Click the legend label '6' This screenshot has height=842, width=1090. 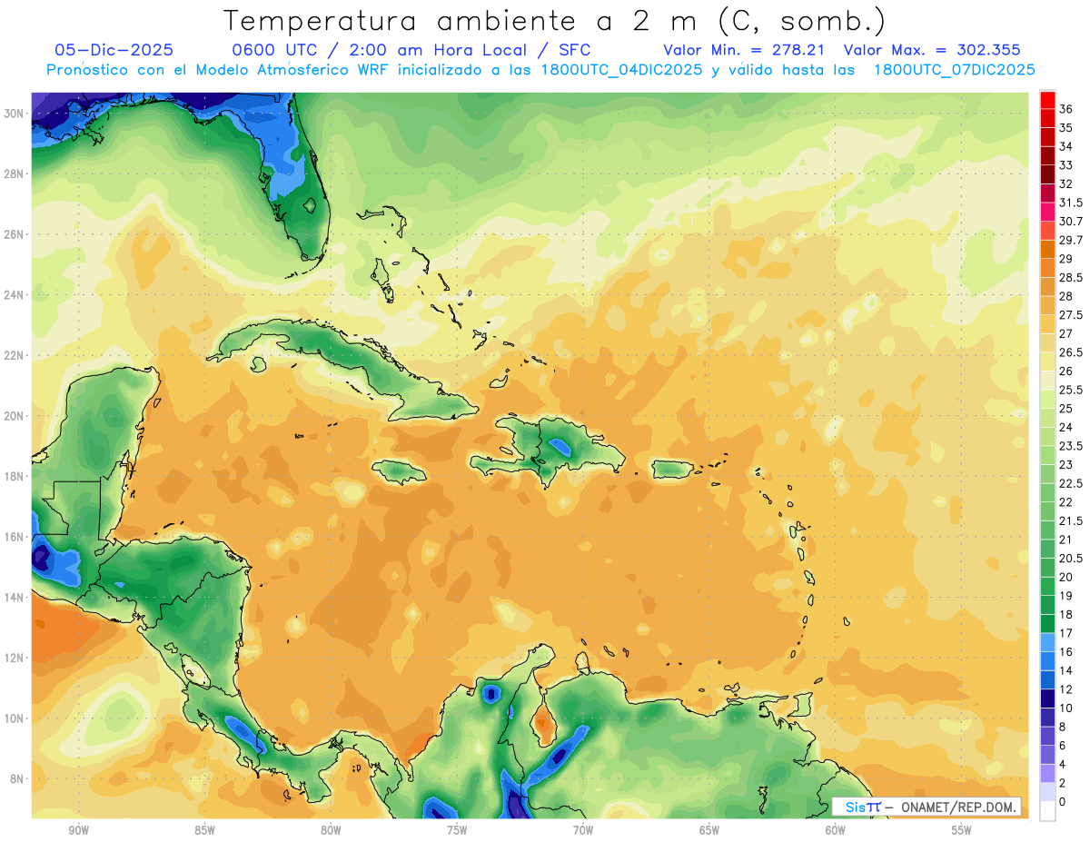pos(1063,745)
